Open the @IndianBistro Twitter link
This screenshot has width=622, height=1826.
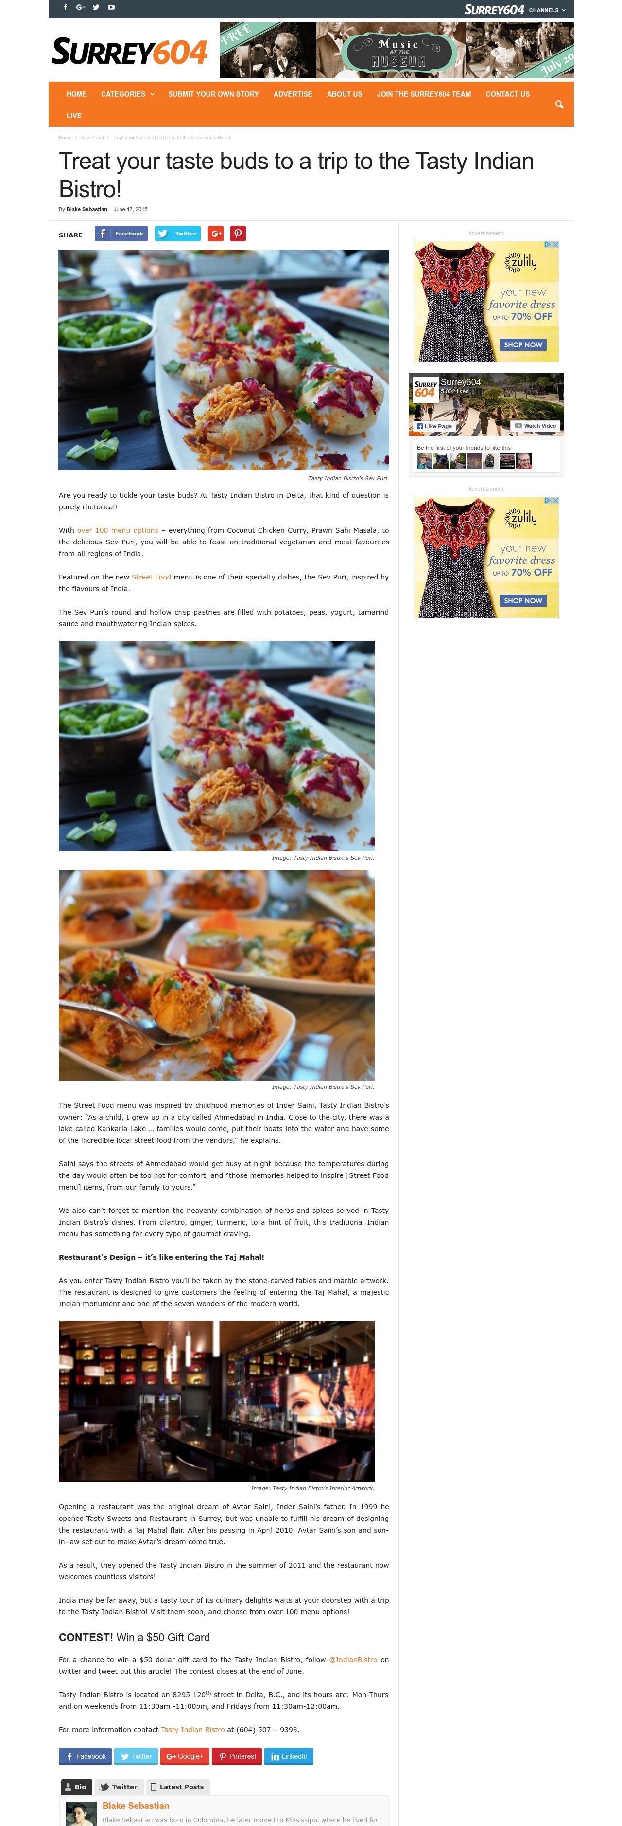point(353,1660)
